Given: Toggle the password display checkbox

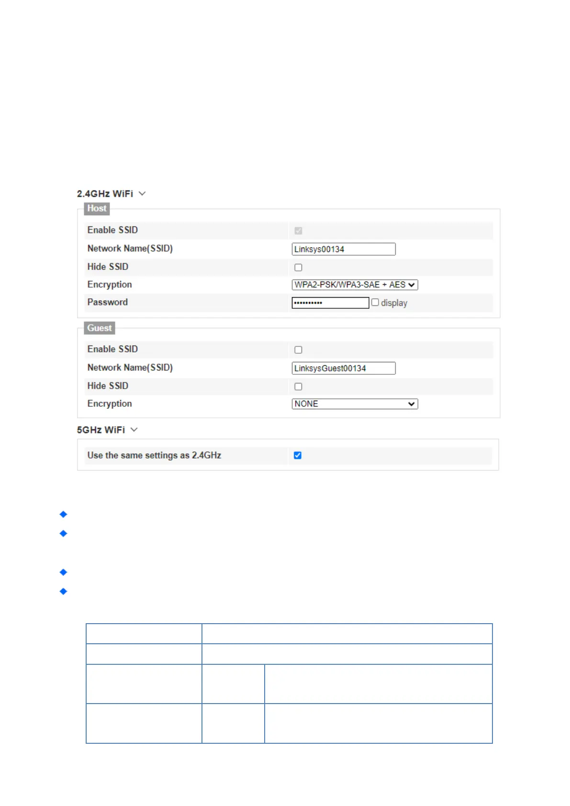Looking at the screenshot, I should click(375, 302).
